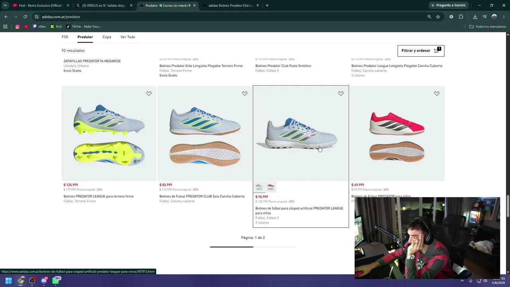Open Discord from the taskbar
This screenshot has width=510, height=287.
click(x=44, y=281)
